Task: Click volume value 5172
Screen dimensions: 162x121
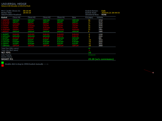Action: (101, 22)
